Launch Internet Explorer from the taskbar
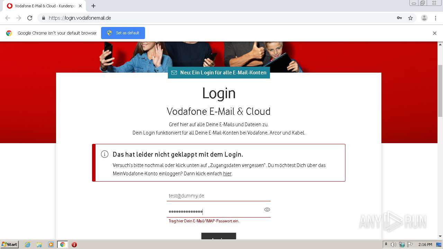Image resolution: width=443 pixels, height=249 pixels. pyautogui.click(x=27, y=245)
